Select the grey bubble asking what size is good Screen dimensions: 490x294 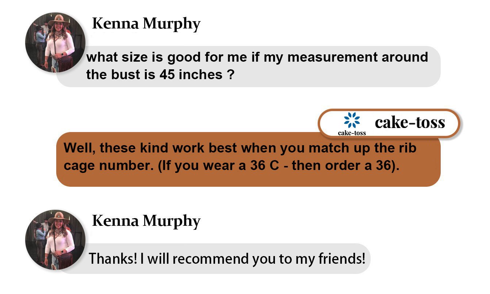tap(248, 66)
